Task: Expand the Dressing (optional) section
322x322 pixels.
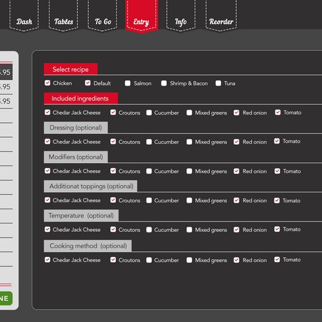Action: (76, 128)
